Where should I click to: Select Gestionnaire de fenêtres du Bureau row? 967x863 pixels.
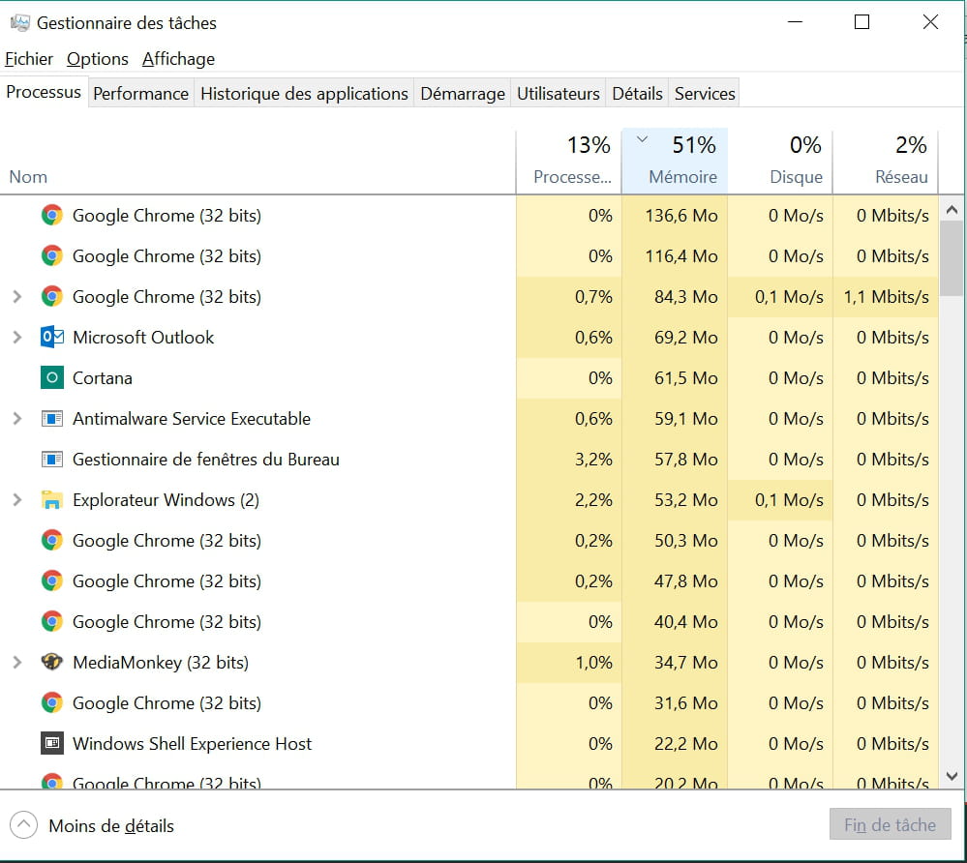point(469,460)
